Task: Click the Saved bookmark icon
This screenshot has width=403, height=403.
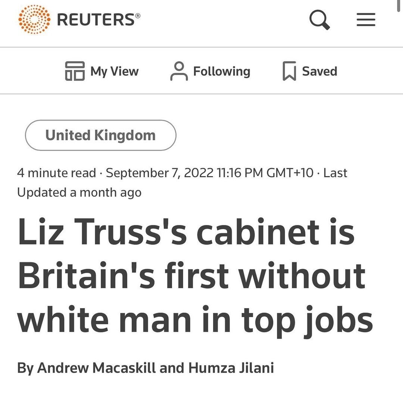Action: 289,71
